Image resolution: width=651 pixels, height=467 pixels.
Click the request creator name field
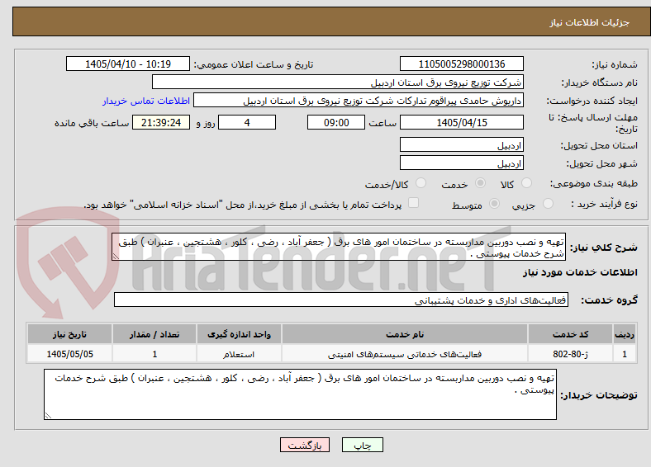pyautogui.click(x=359, y=101)
